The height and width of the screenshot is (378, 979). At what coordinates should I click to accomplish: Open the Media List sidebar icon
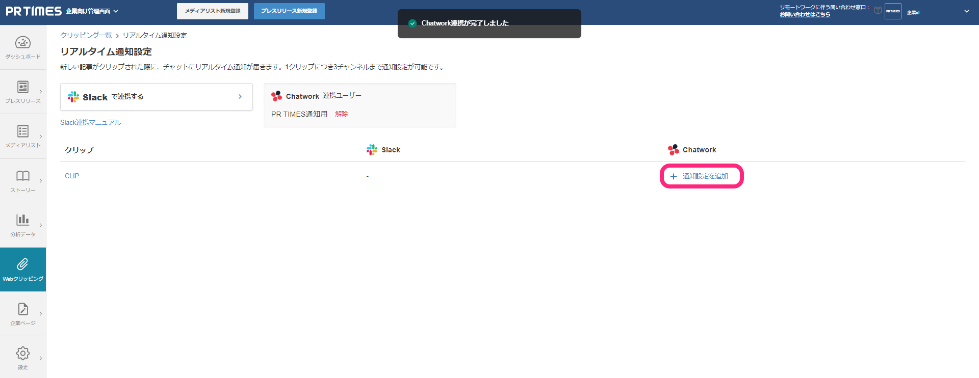click(x=23, y=131)
